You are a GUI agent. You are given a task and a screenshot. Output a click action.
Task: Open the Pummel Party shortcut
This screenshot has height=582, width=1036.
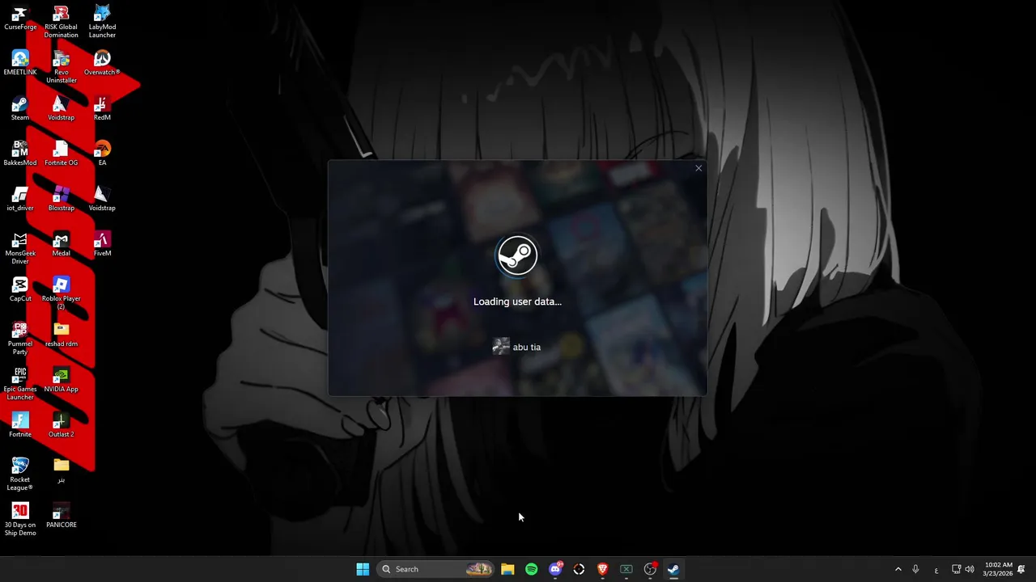[x=20, y=339]
